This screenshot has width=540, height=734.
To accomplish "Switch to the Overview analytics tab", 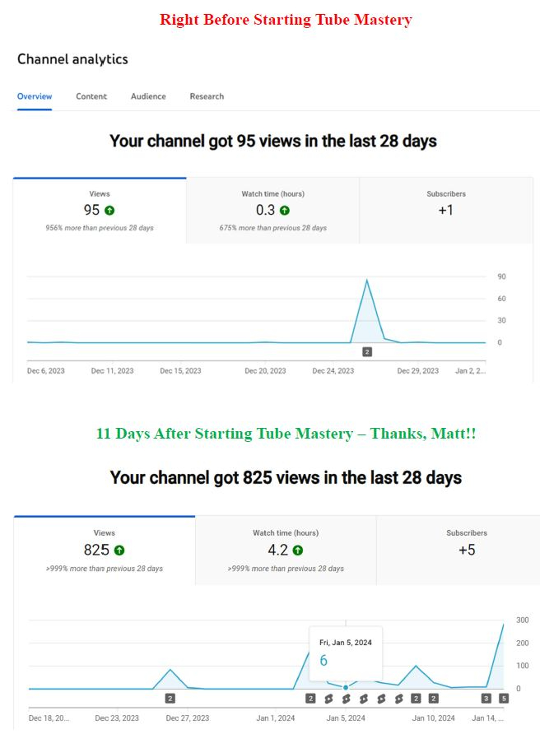I will click(35, 96).
